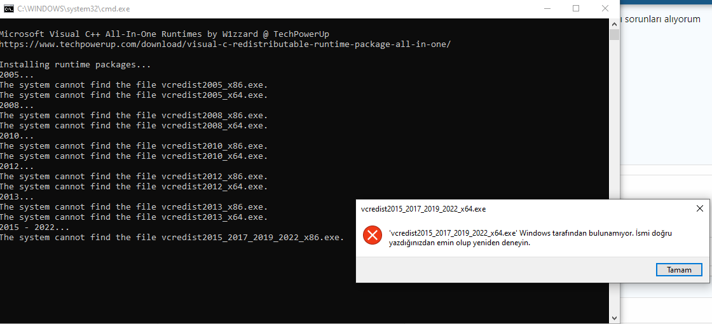Click the '2015 - 2022...' console line
The height and width of the screenshot is (324, 712).
[35, 227]
